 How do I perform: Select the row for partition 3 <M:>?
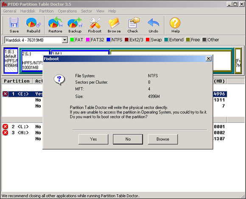tap(22, 133)
